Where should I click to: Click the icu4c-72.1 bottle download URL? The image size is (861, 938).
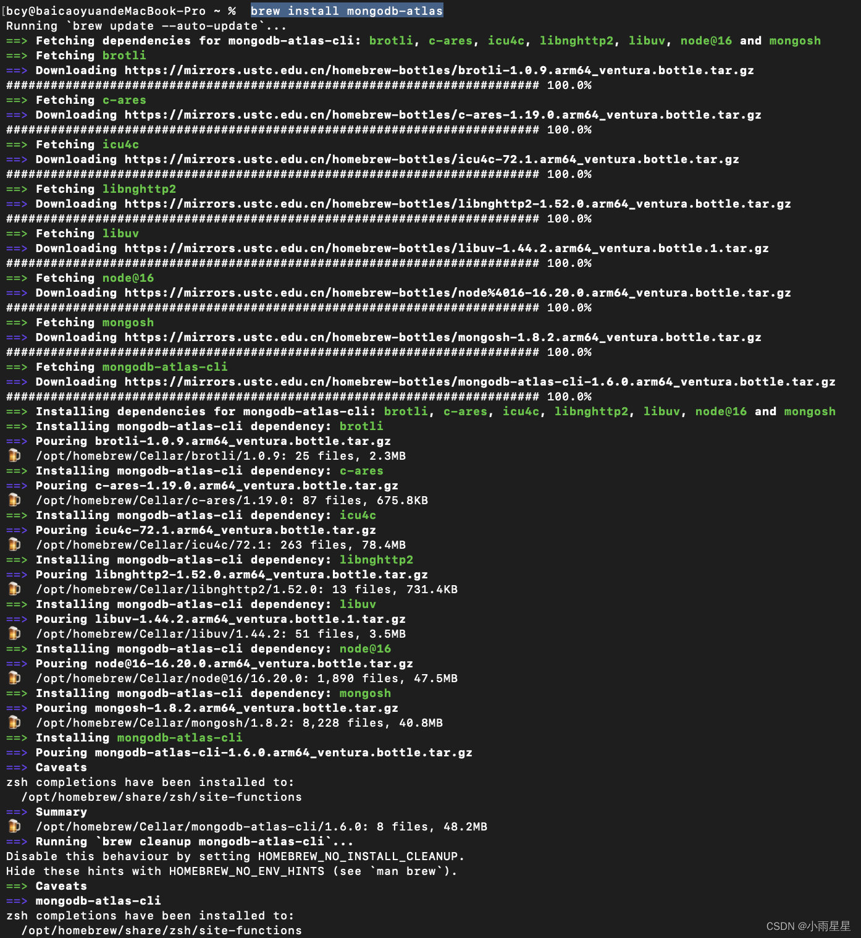(x=432, y=159)
